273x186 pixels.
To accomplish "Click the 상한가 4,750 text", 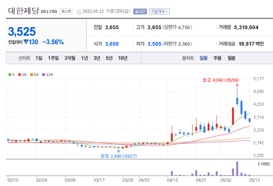I will click(x=177, y=27).
